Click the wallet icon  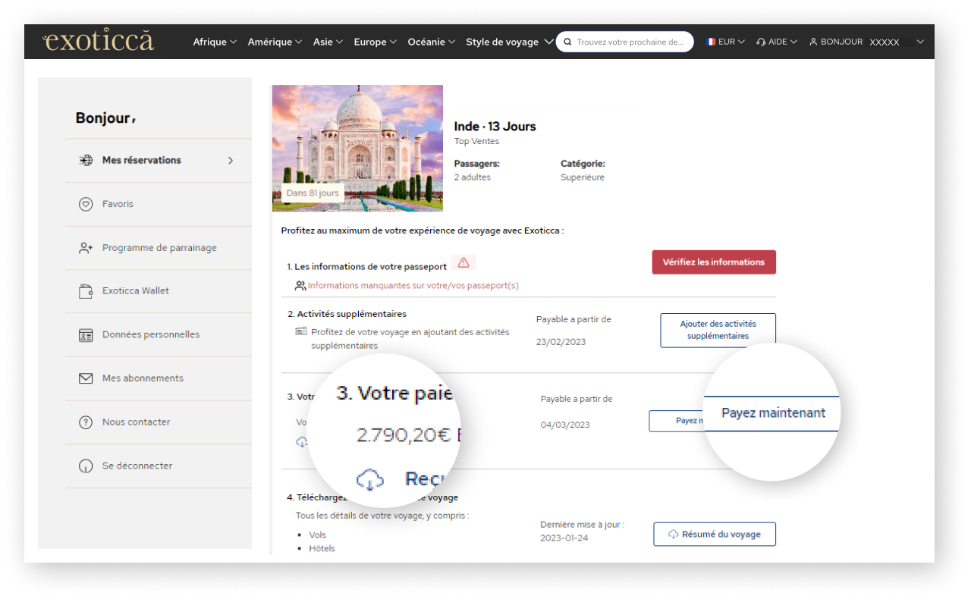86,290
